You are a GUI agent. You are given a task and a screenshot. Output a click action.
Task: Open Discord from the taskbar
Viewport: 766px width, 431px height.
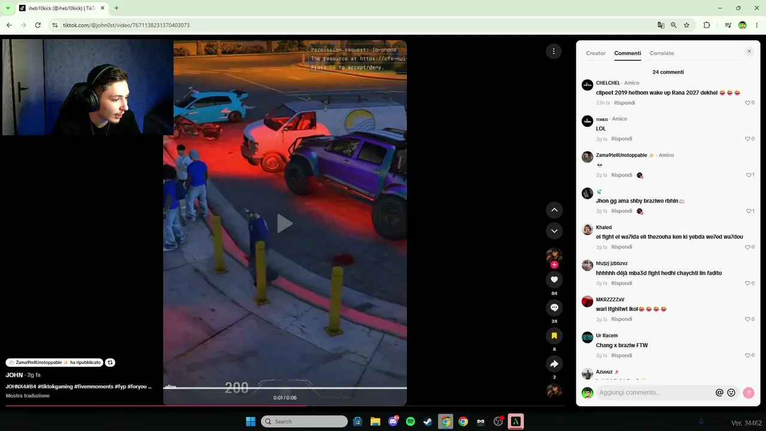point(393,421)
